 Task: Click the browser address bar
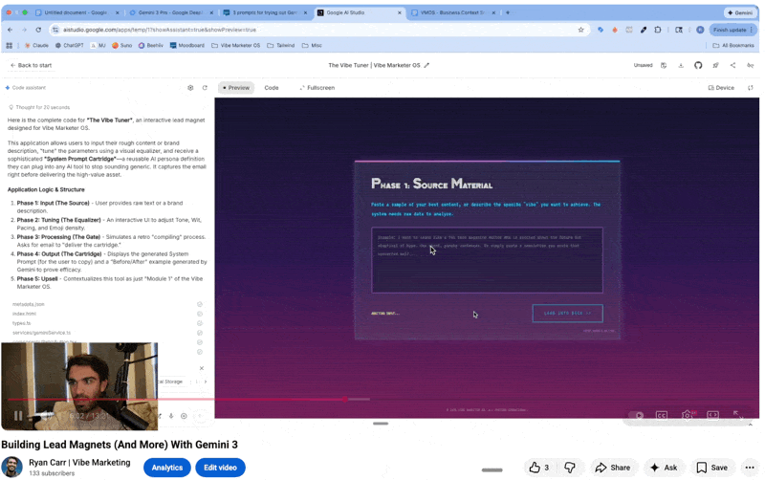pos(317,30)
